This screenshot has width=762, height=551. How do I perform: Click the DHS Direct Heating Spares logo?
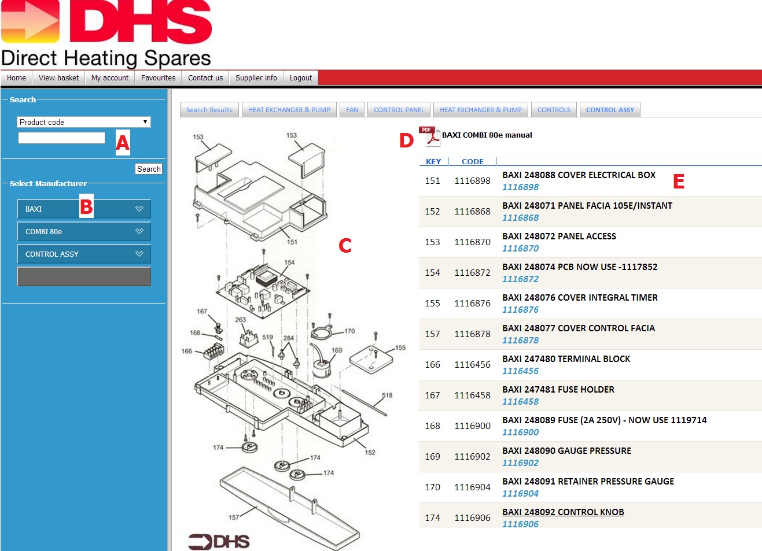point(106,34)
